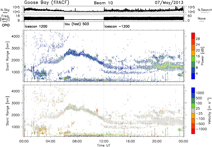Click the 16:00 time tick label
The width and height of the screenshot is (212, 147).
(x=130, y=141)
